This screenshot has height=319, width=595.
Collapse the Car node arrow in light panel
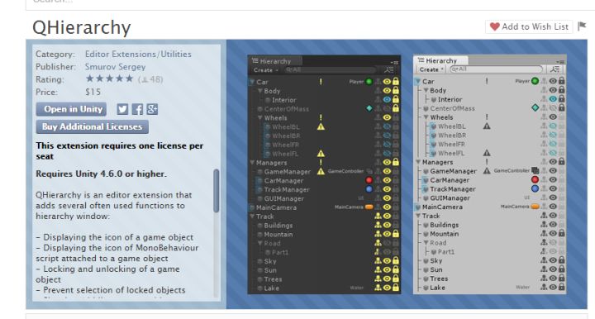point(418,81)
